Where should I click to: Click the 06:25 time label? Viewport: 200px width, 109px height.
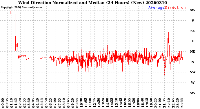[51, 103]
